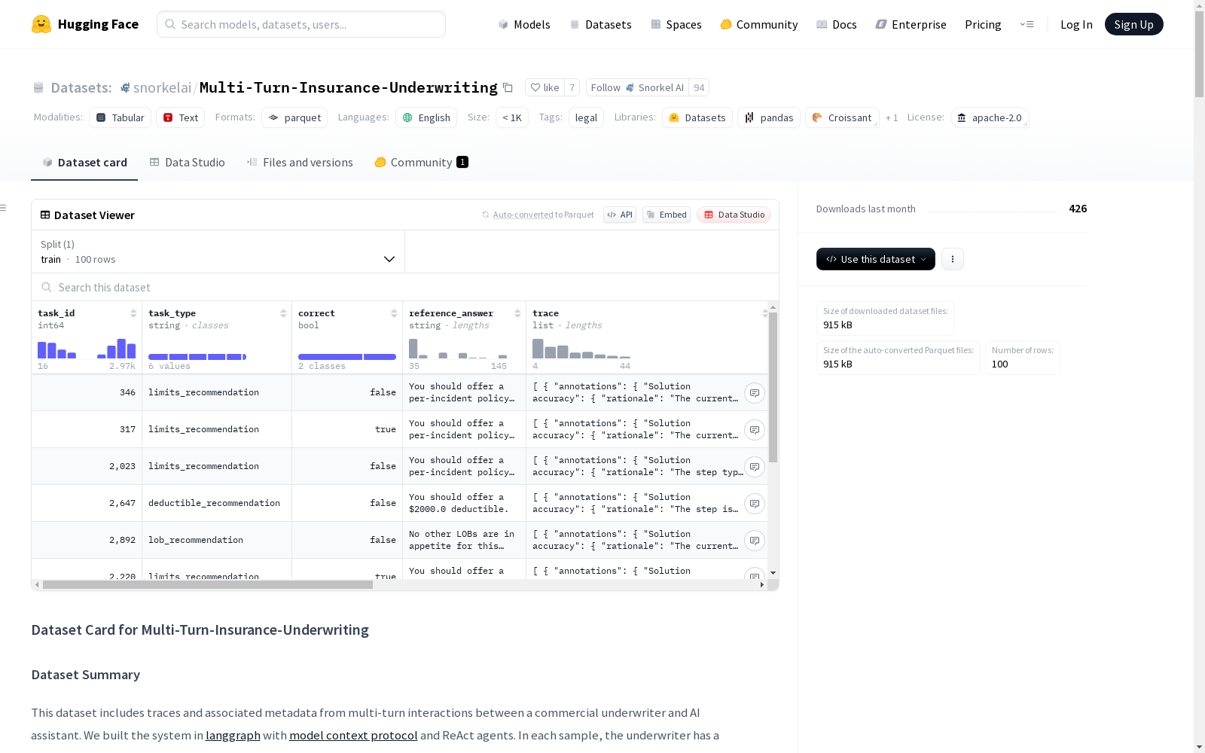This screenshot has height=753, width=1205.
Task: Open Docs in top navigation
Action: [836, 24]
